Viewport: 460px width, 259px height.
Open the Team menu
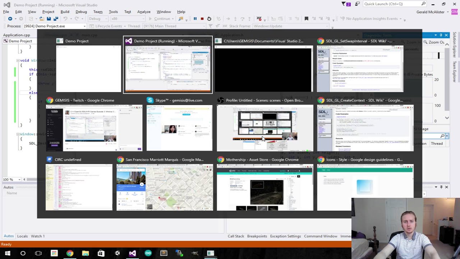coord(98,12)
